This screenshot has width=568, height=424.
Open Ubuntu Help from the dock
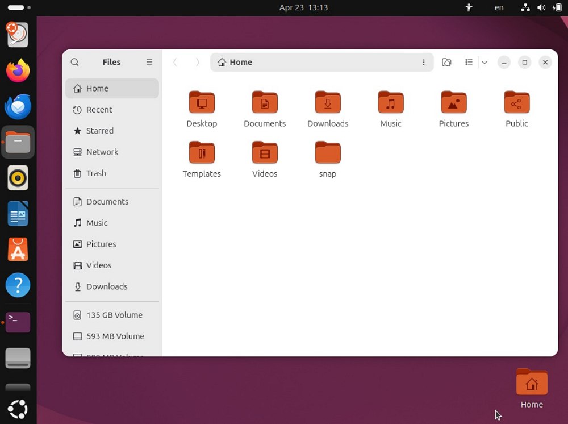pyautogui.click(x=18, y=285)
